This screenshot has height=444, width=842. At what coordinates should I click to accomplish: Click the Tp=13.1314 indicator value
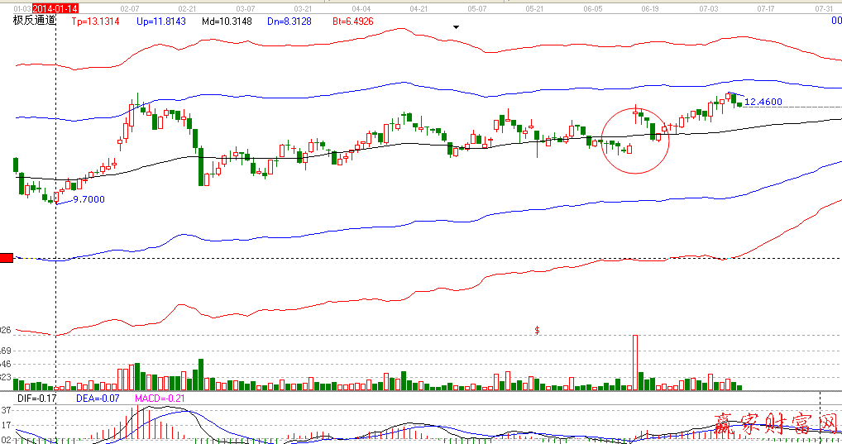98,19
